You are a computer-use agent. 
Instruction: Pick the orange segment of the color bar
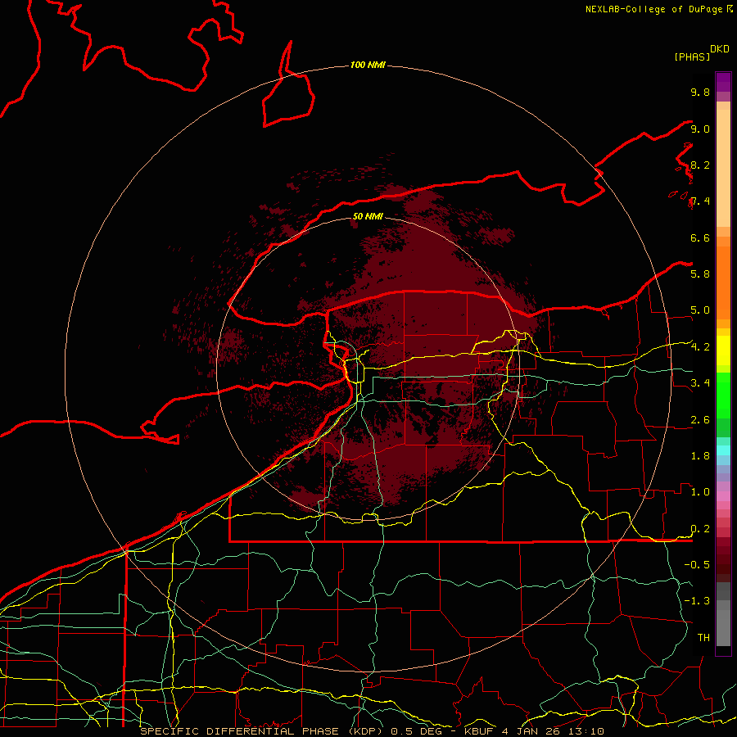pos(723,283)
